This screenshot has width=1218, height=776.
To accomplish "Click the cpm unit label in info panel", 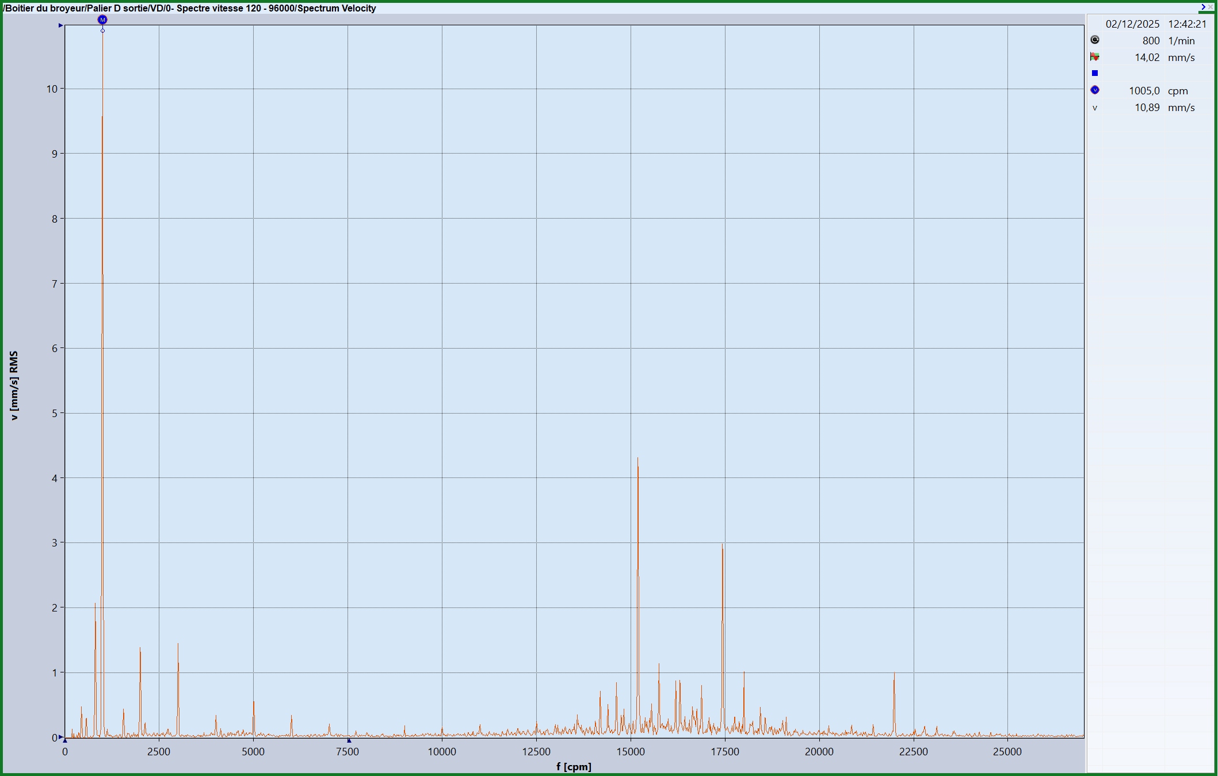I will coord(1178,91).
